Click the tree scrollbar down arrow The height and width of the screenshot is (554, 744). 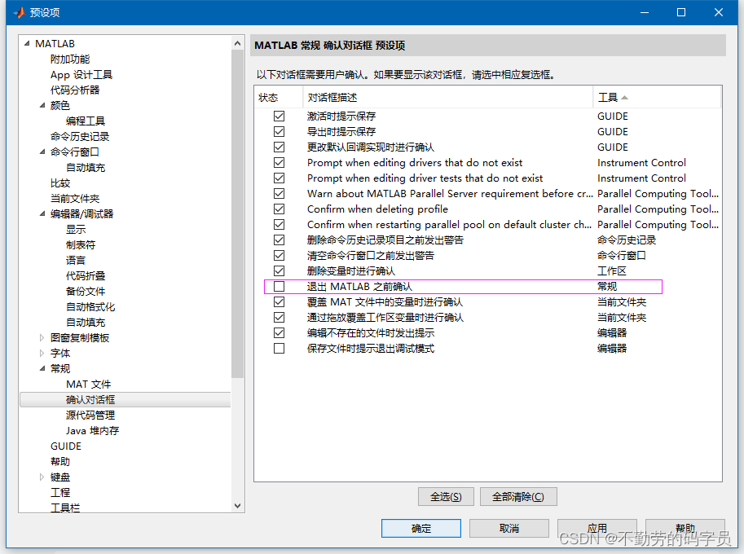(x=238, y=506)
